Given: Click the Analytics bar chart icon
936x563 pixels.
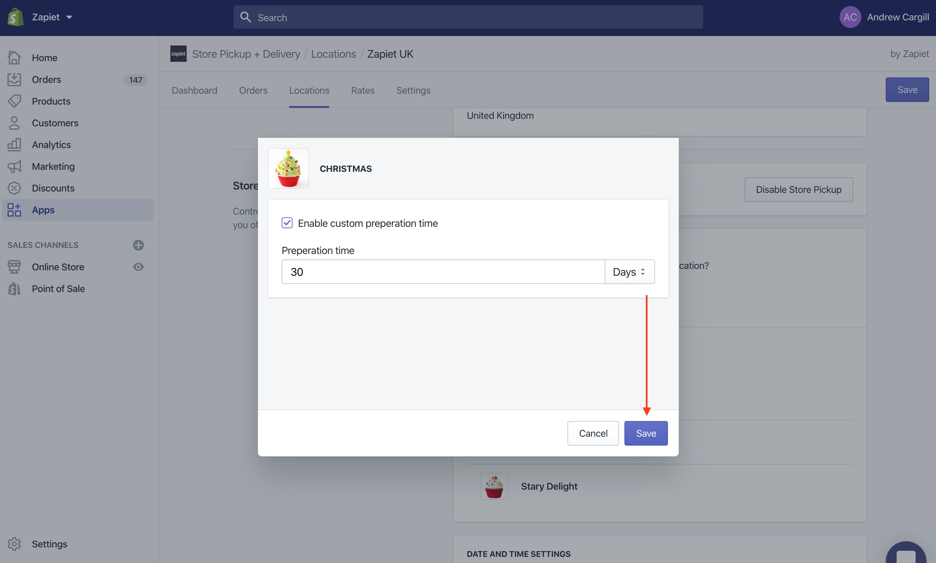Looking at the screenshot, I should (14, 145).
